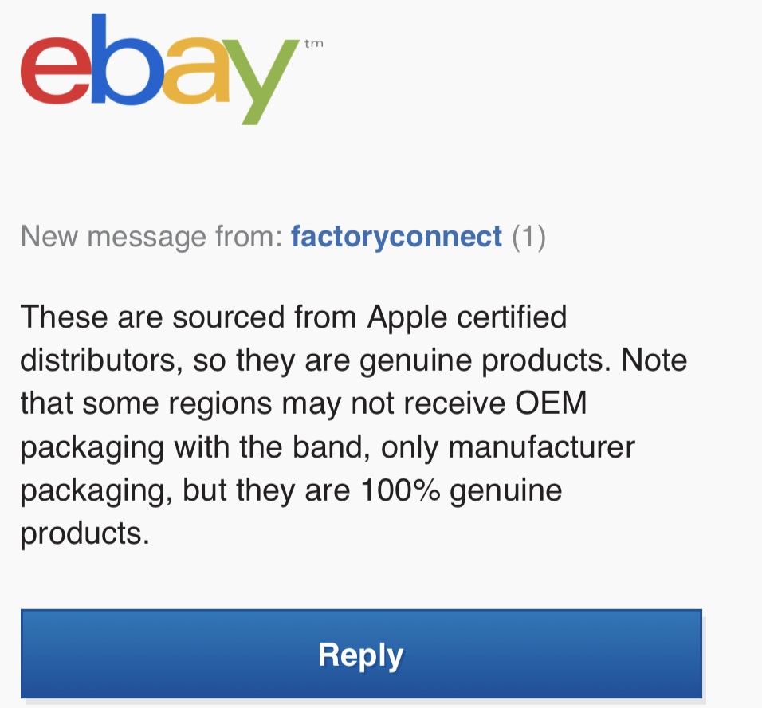The width and height of the screenshot is (762, 708).
Task: Click the word "manufacturer" in the message
Action: click(x=541, y=448)
